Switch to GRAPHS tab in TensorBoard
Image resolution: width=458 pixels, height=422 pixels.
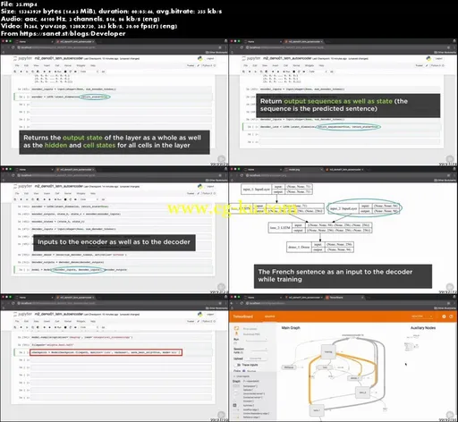coord(269,316)
